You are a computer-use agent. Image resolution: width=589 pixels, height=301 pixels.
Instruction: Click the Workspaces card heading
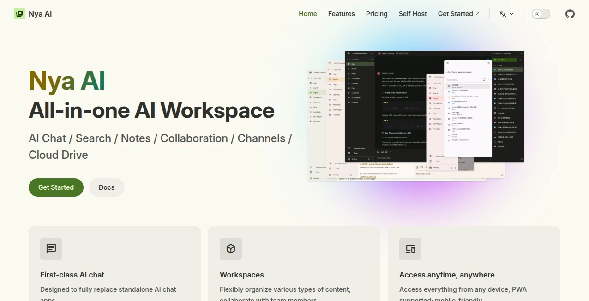[x=242, y=275]
